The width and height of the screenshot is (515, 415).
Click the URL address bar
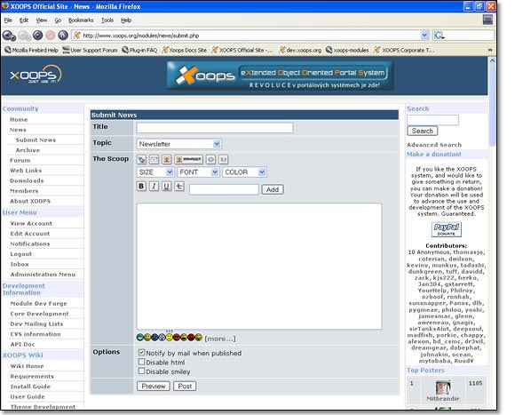(x=246, y=36)
